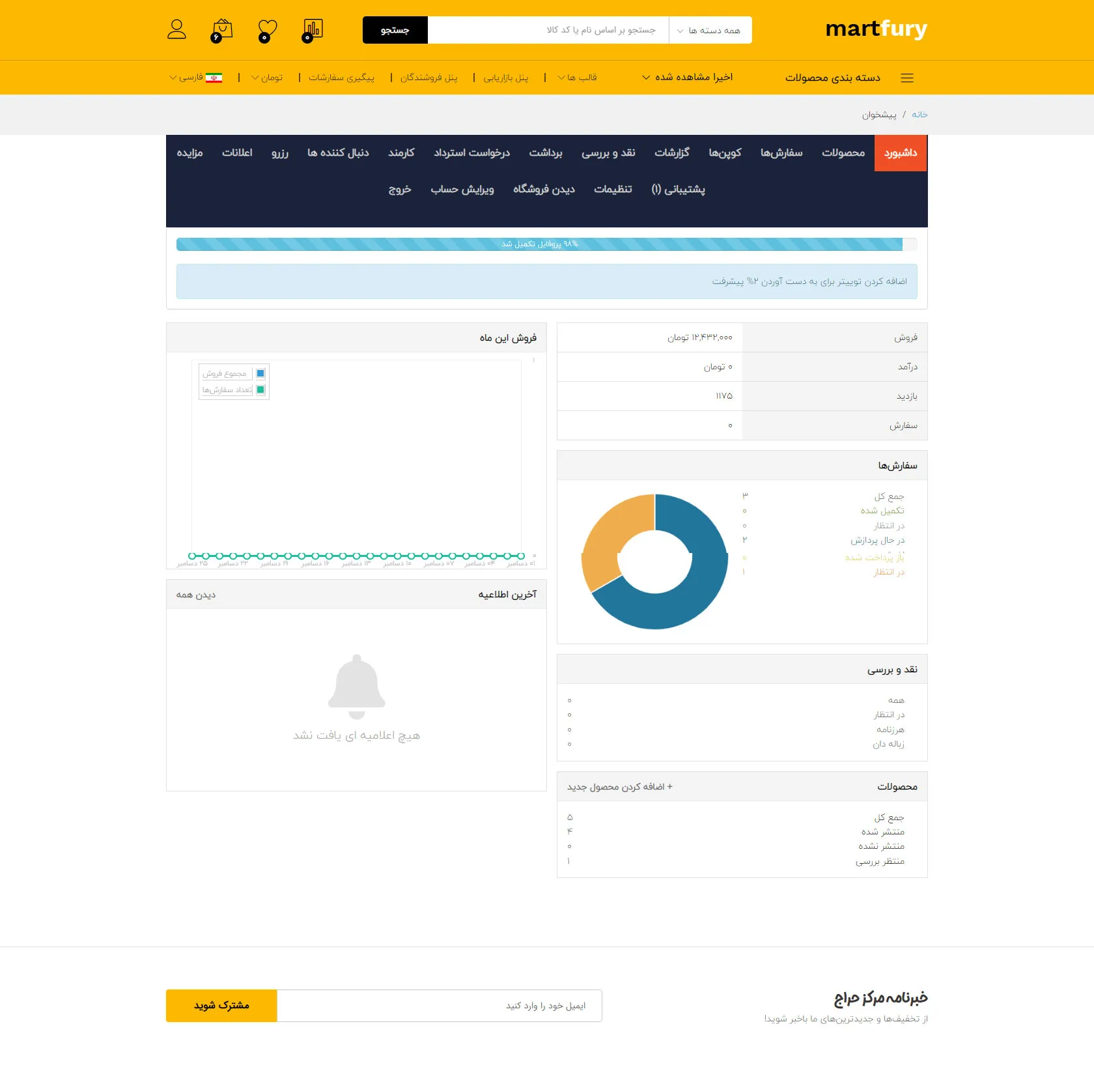Switch to the Products dashboard tab

click(x=843, y=153)
